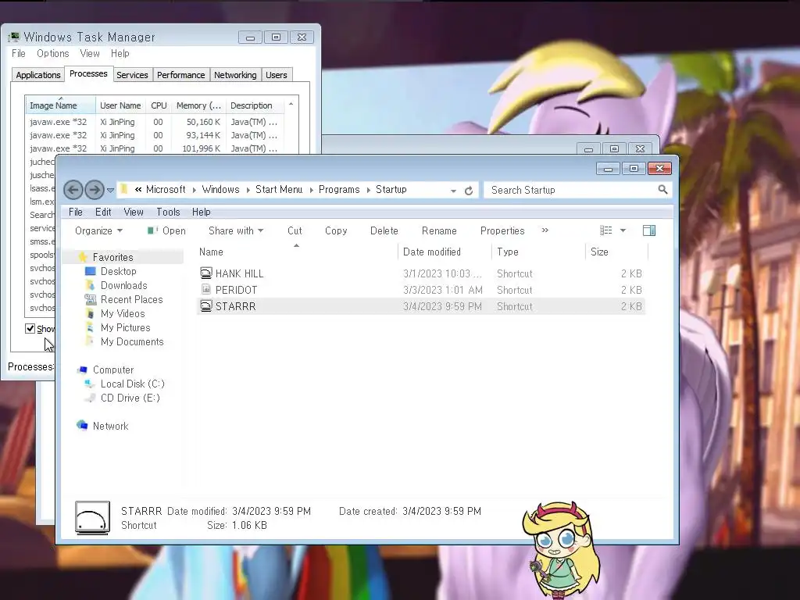Open the address bar history dropdown
800x600 pixels.
(x=453, y=191)
